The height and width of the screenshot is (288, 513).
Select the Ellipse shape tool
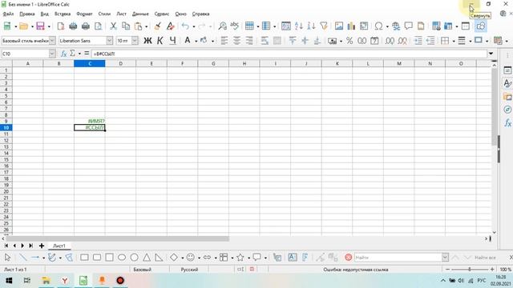[x=122, y=258]
